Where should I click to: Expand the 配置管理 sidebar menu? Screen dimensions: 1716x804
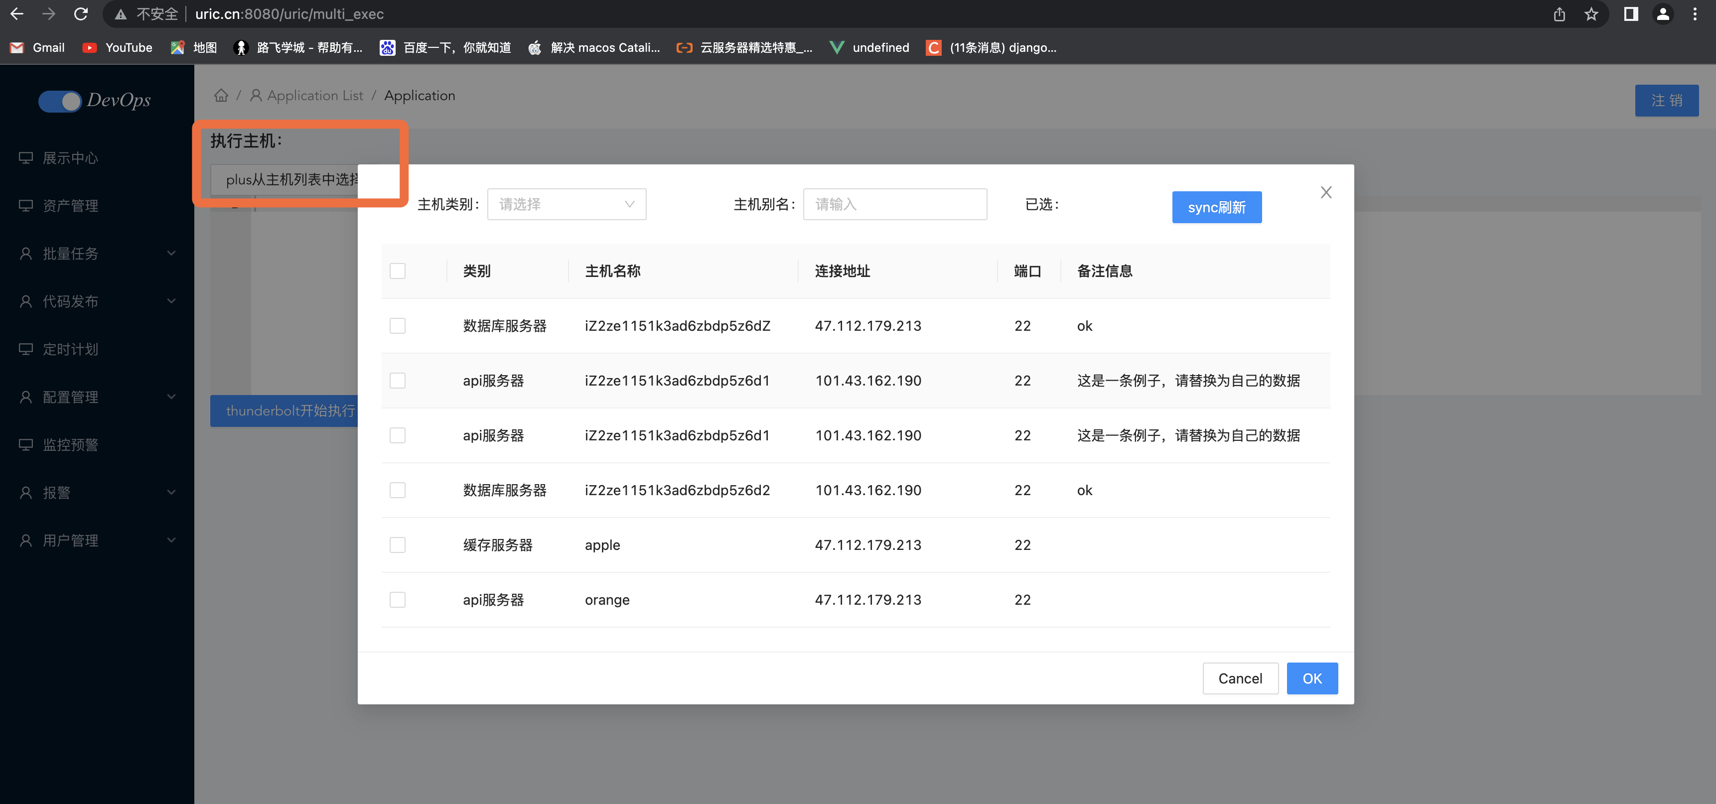tap(97, 397)
